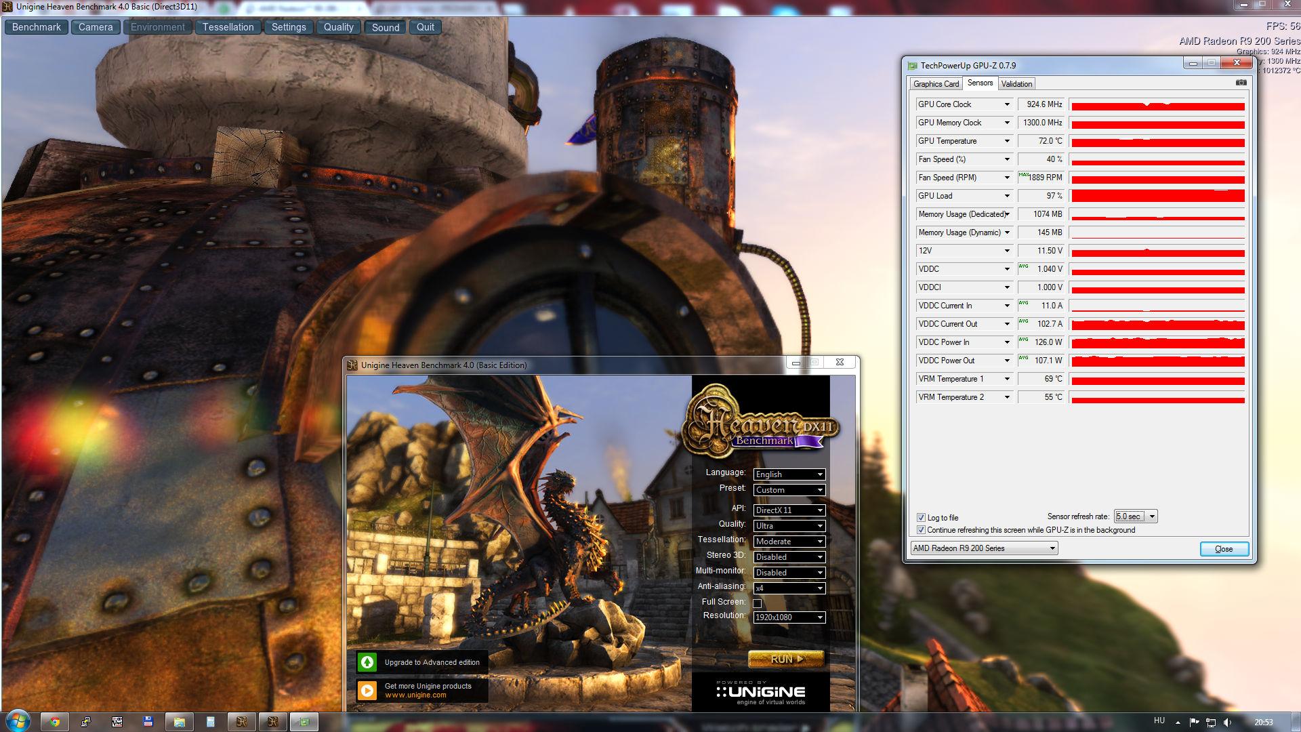Switch to the Graphics Card tab
Screen dimensions: 1301x732
[936, 84]
